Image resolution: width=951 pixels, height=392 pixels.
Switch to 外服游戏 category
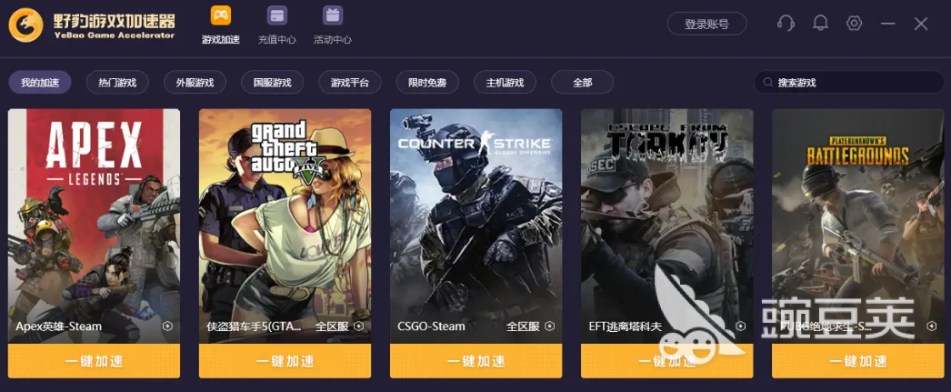point(195,83)
